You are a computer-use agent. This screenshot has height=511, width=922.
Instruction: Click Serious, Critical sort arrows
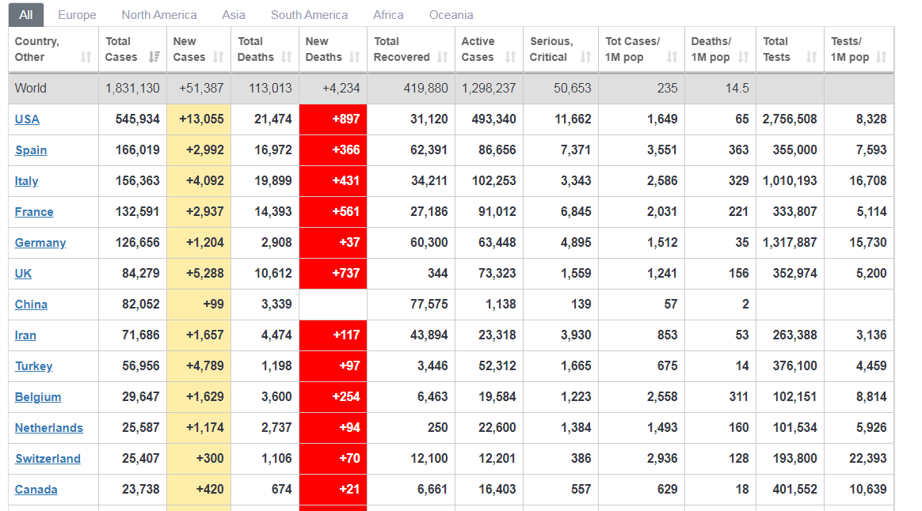coord(585,57)
